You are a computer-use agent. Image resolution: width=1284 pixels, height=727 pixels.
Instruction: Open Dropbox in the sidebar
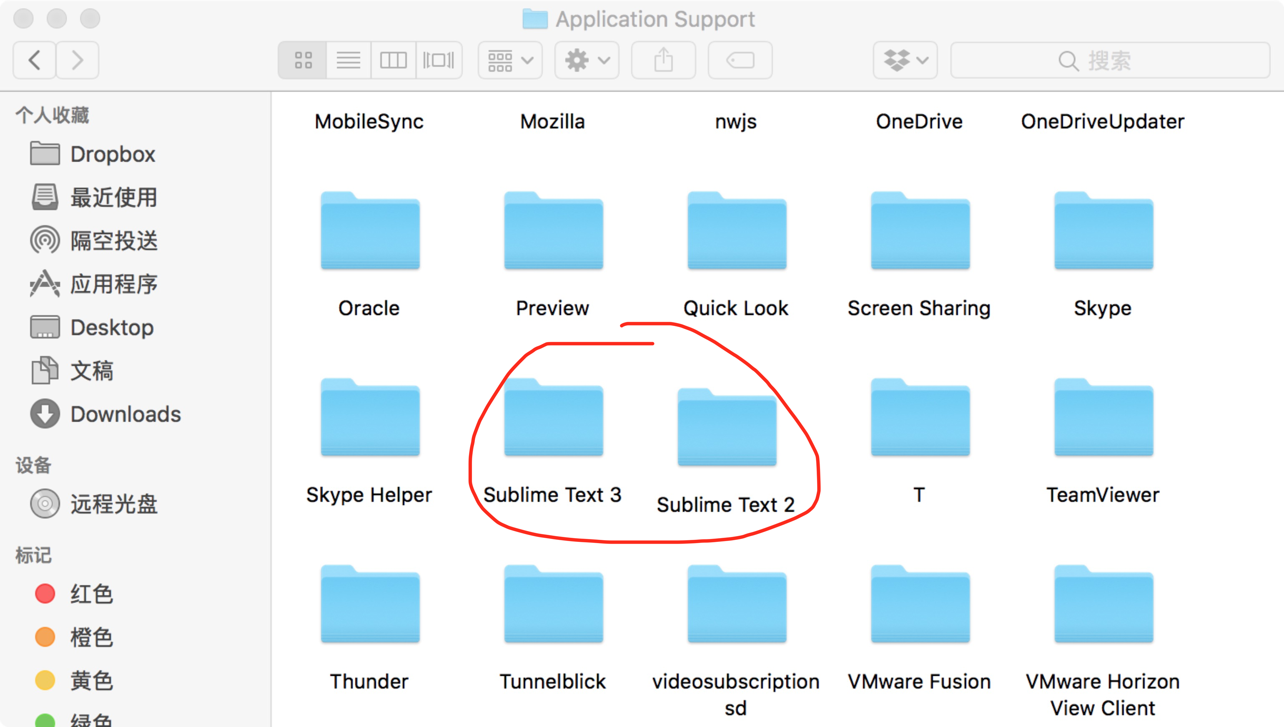pos(135,154)
